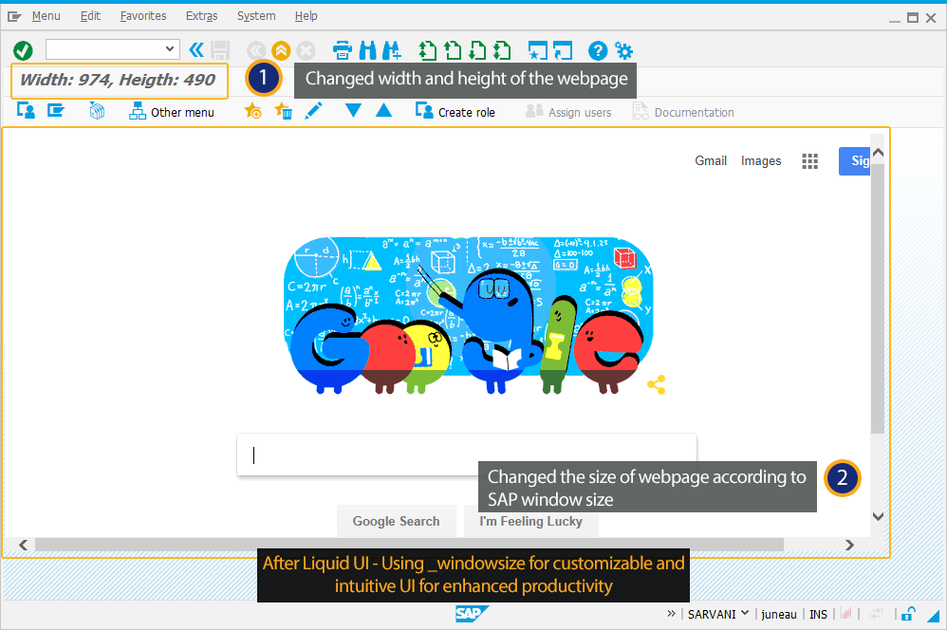Click the First Page icon
This screenshot has height=630, width=947.
coord(428,50)
